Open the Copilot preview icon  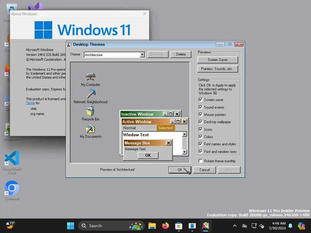(301, 226)
